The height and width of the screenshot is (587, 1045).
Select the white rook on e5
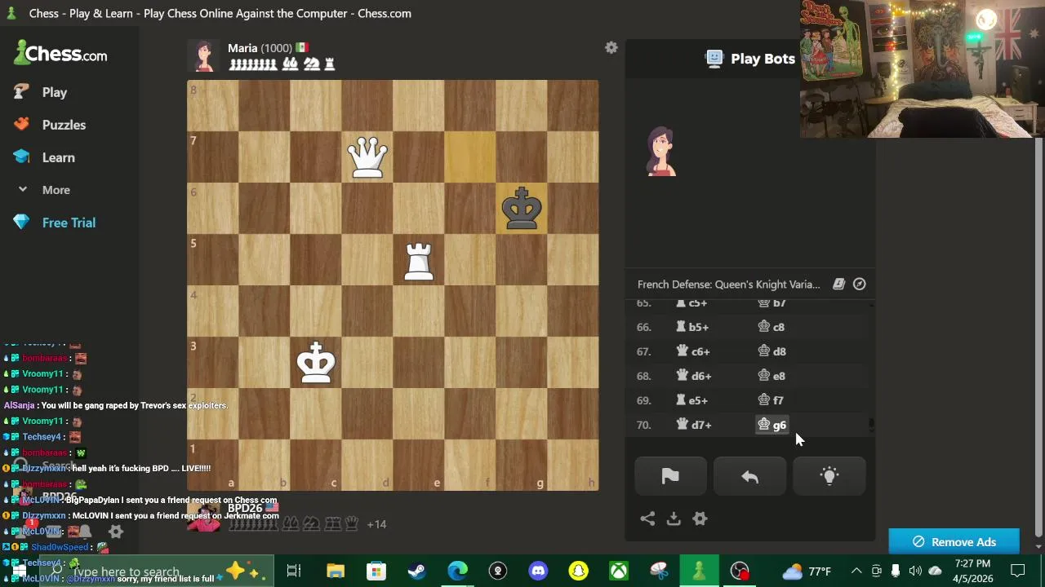pos(419,261)
